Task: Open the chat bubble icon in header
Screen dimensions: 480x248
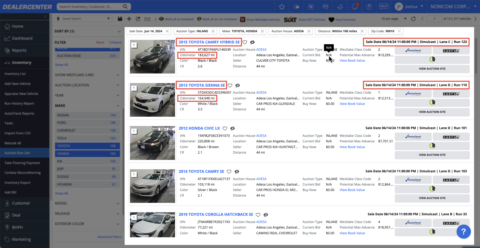Action: tap(296, 7)
